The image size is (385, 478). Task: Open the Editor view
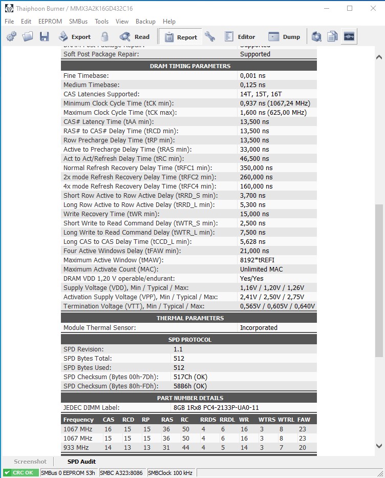pos(240,37)
